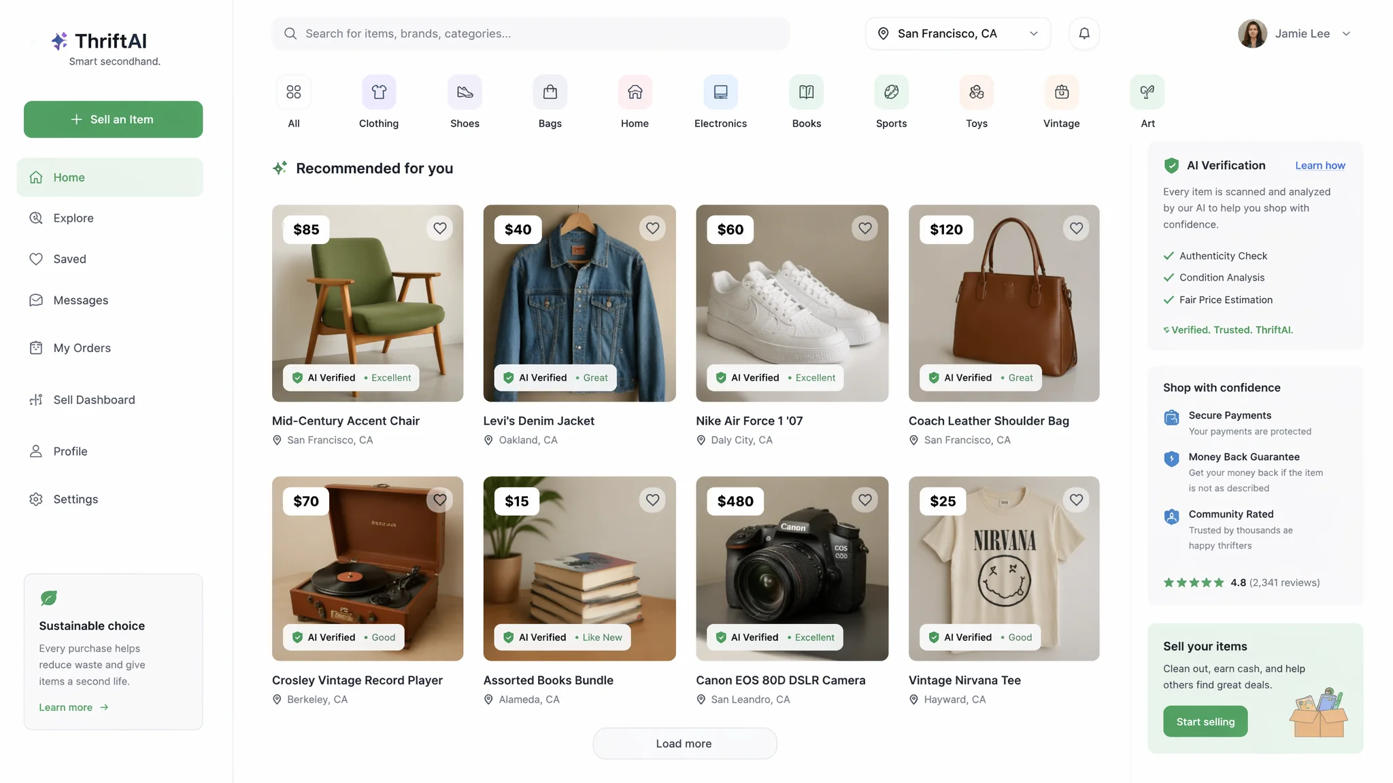The width and height of the screenshot is (1393, 783).
Task: Click the Verified. Trusted. ThriftAI. tagline
Action: pos(1228,330)
